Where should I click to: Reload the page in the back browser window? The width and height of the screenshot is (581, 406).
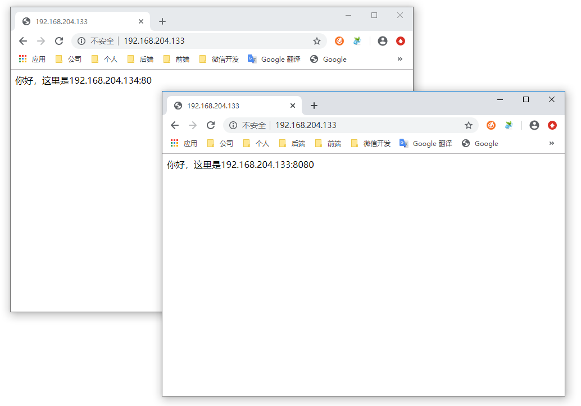click(x=59, y=41)
